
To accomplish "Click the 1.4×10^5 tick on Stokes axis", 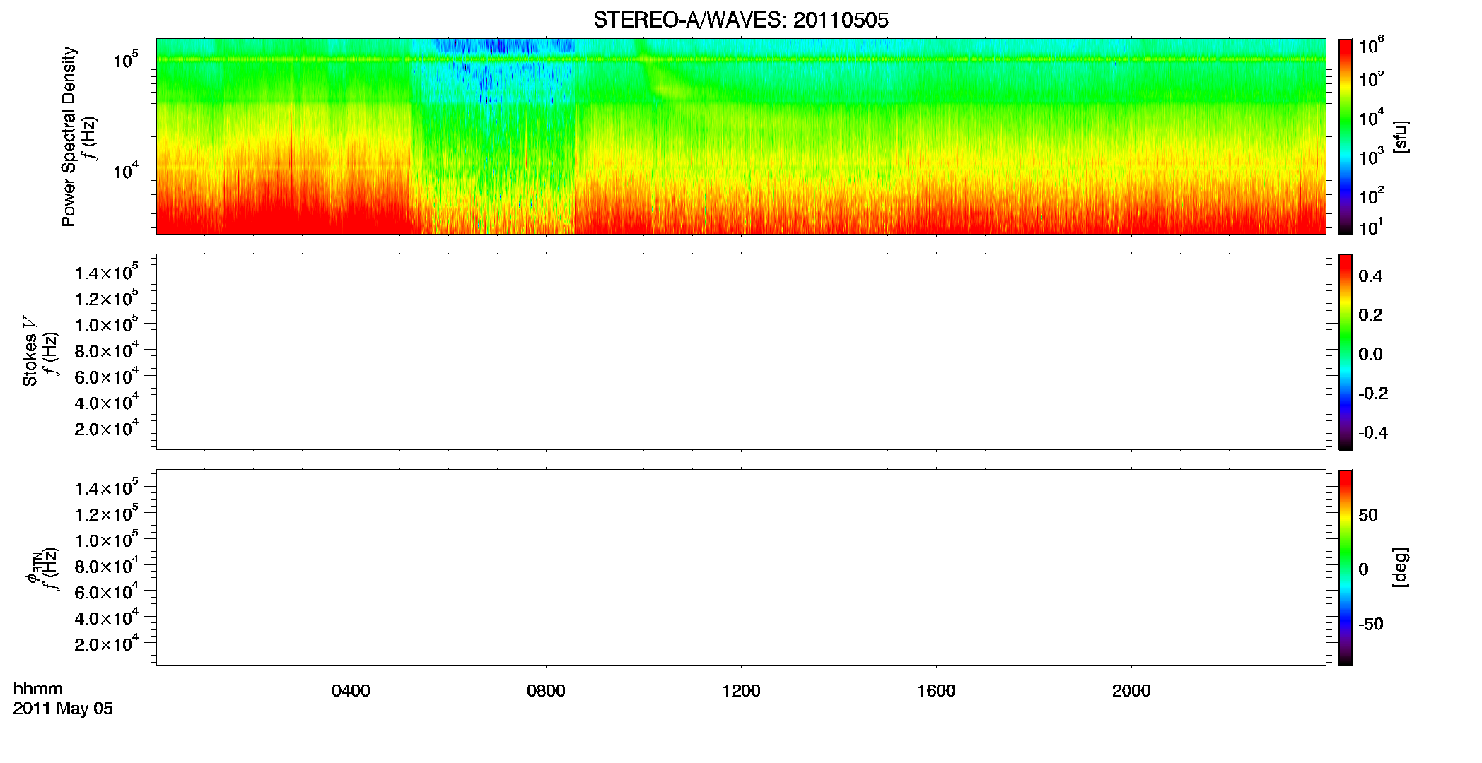I will (x=107, y=272).
